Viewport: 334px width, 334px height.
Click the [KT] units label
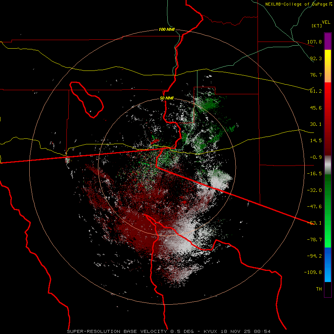coord(317,26)
